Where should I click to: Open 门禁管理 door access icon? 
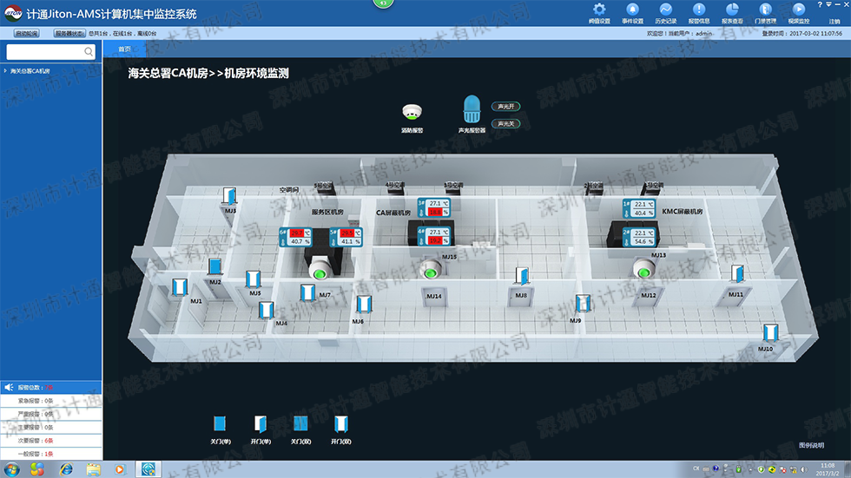pos(765,10)
